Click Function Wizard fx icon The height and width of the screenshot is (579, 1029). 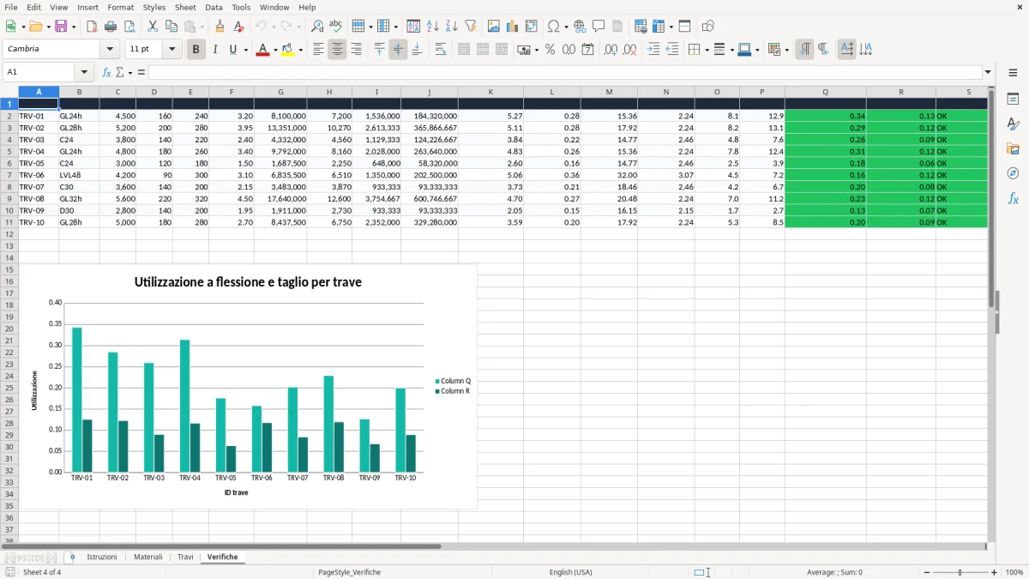point(106,72)
